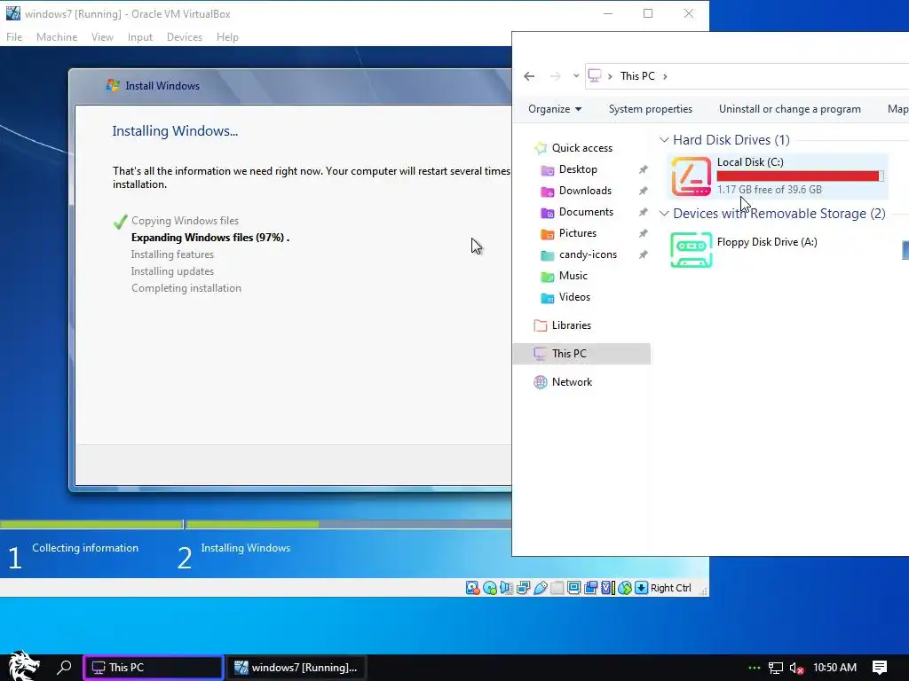Click System properties in Explorer toolbar

pos(651,109)
